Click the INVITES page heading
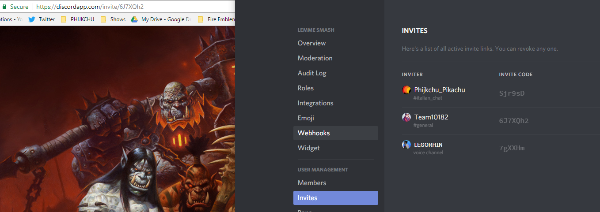Image resolution: width=600 pixels, height=212 pixels. click(414, 31)
